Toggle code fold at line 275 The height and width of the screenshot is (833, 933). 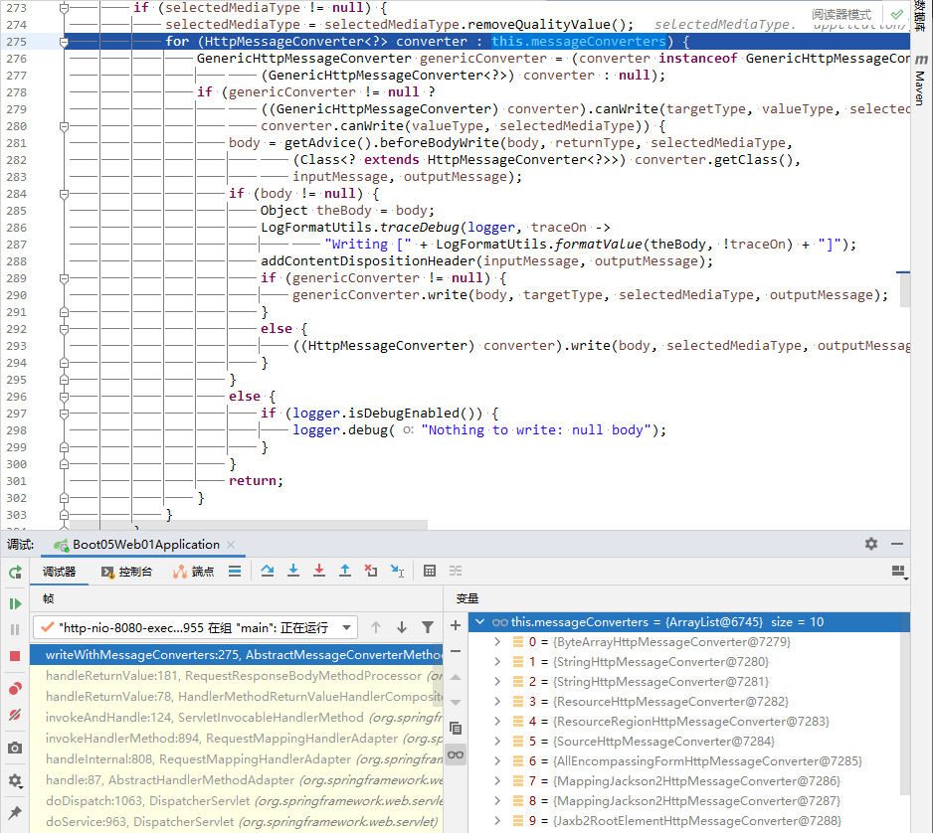[x=65, y=42]
